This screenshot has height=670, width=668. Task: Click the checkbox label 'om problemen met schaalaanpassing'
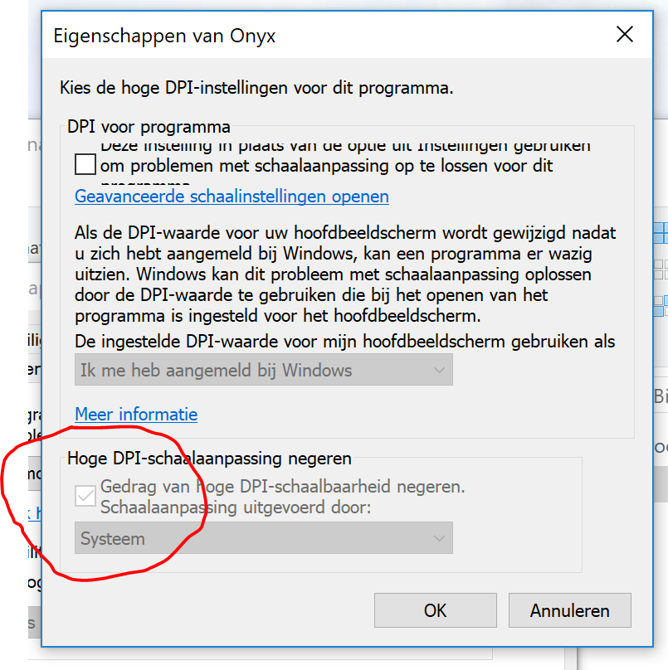[x=326, y=166]
